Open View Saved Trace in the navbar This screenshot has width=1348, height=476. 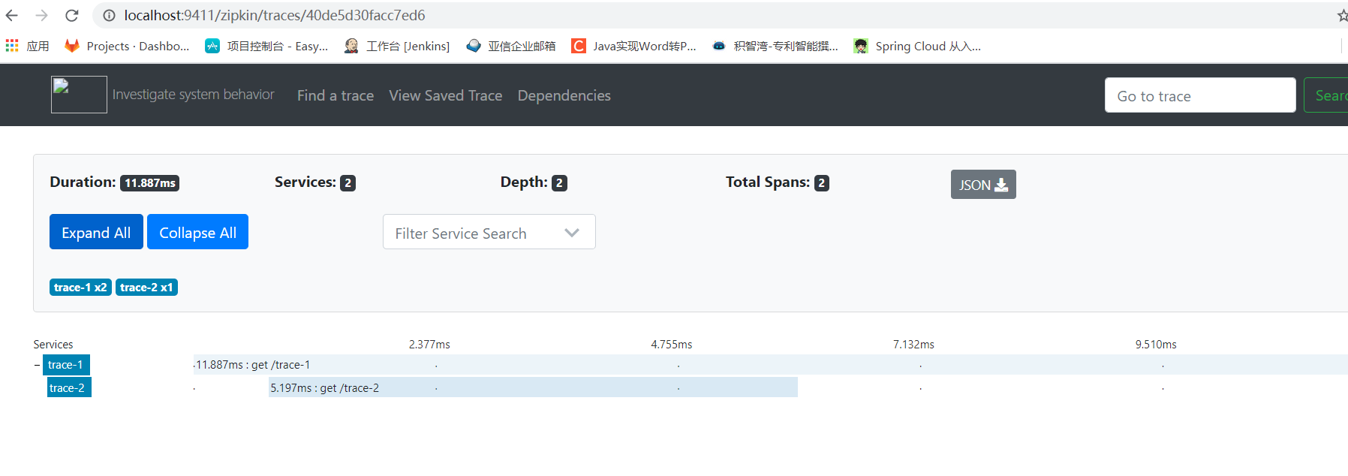pos(445,95)
